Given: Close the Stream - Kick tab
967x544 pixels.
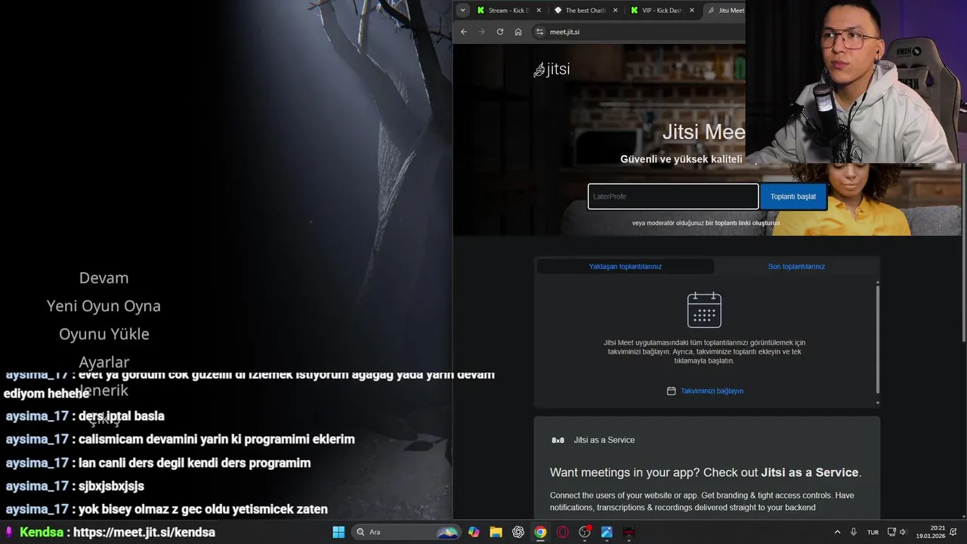Looking at the screenshot, I should coord(539,11).
